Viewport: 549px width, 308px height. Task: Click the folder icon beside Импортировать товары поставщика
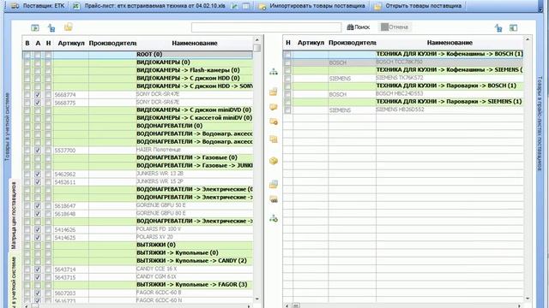(262, 6)
